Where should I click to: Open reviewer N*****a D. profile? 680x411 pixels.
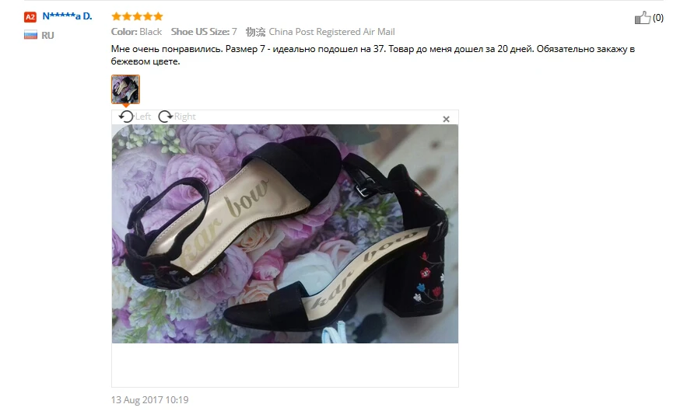67,16
